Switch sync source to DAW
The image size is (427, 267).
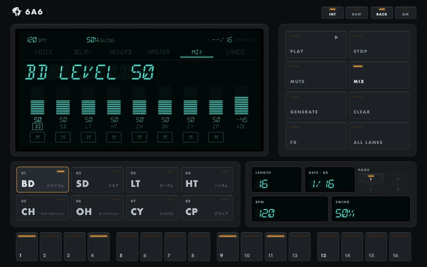(x=357, y=13)
